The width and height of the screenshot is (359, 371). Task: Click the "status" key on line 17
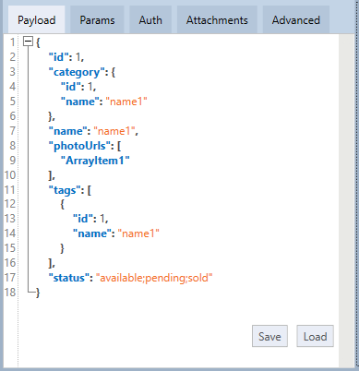(69, 278)
